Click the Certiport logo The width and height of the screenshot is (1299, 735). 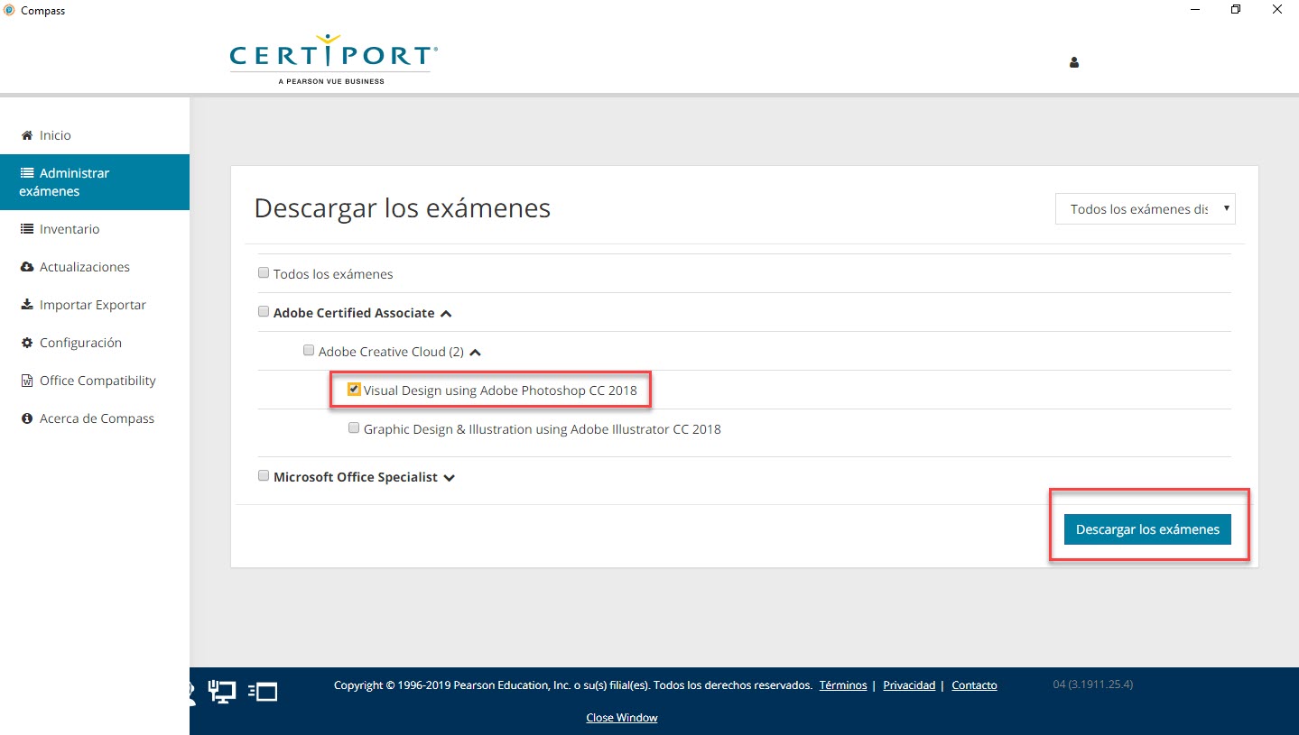pos(334,59)
